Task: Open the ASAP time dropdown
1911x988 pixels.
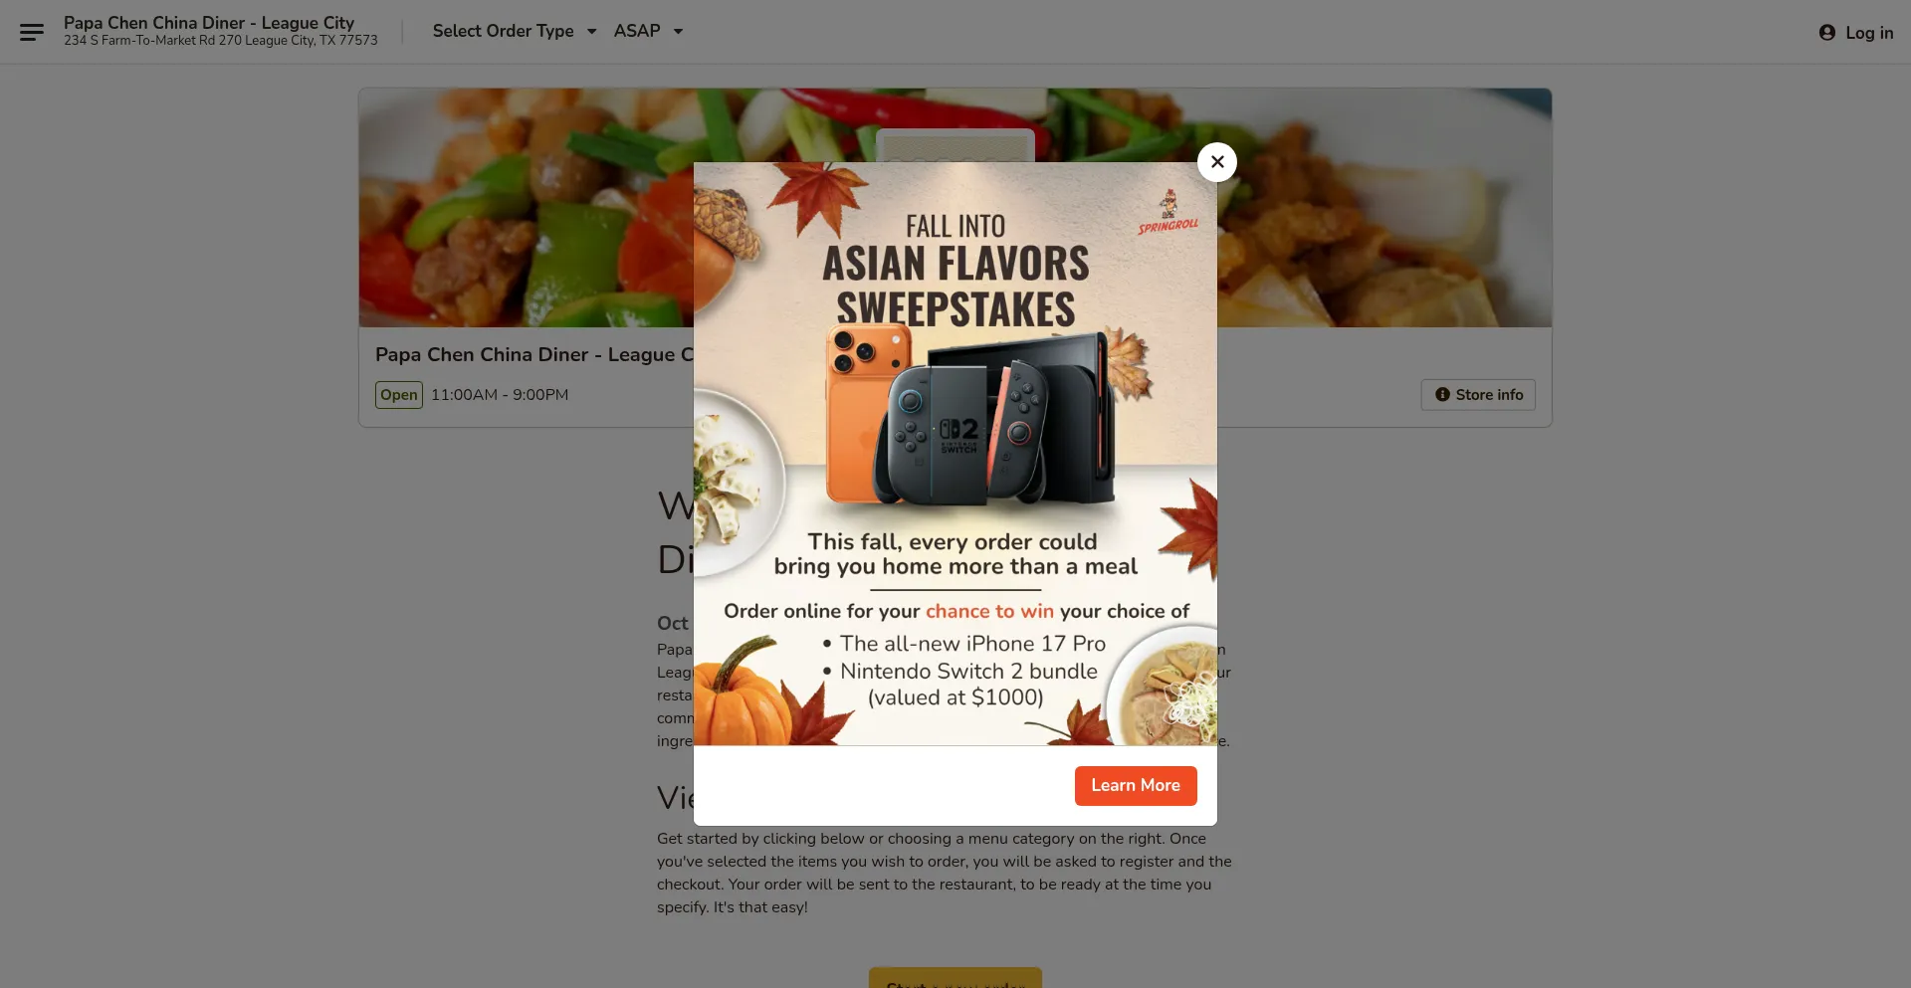Action: [648, 31]
